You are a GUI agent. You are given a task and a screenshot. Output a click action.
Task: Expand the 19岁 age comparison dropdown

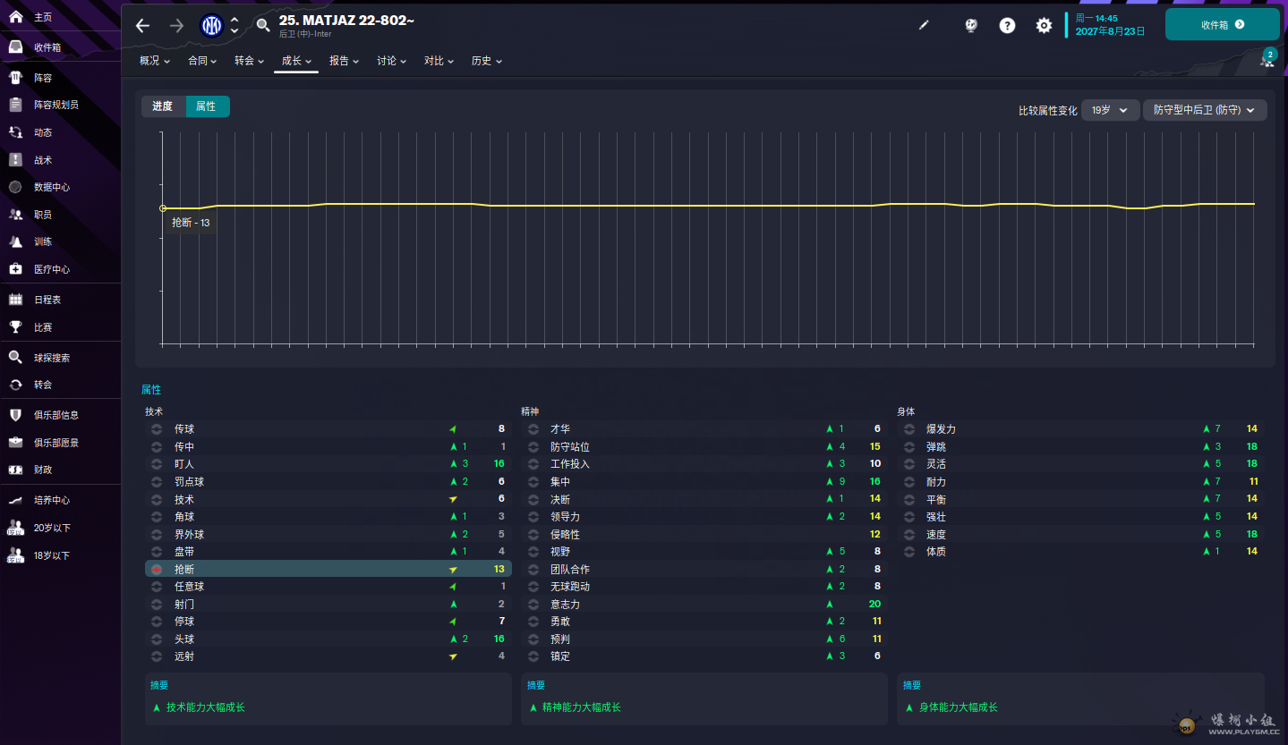[x=1110, y=110]
